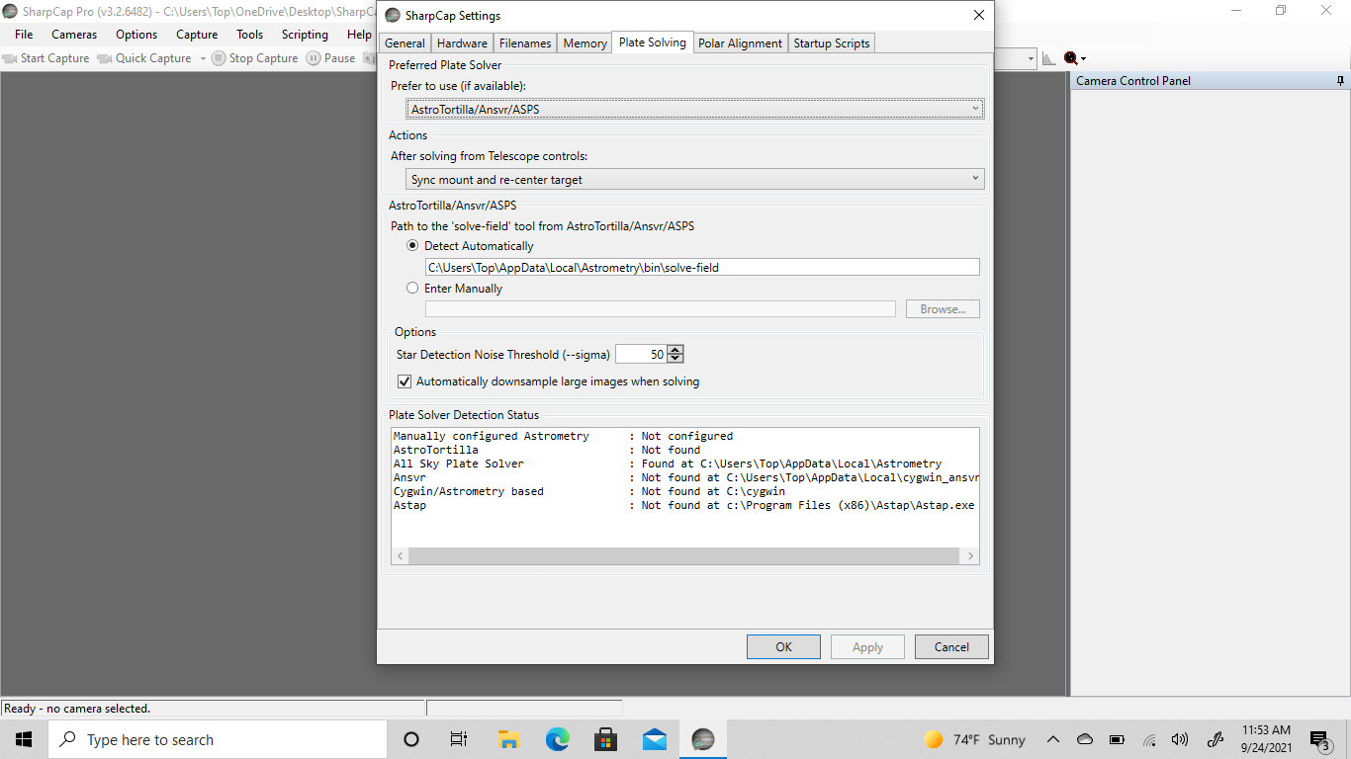The height and width of the screenshot is (759, 1351).
Task: Click the Start Capture toolbar button
Action: pos(46,58)
